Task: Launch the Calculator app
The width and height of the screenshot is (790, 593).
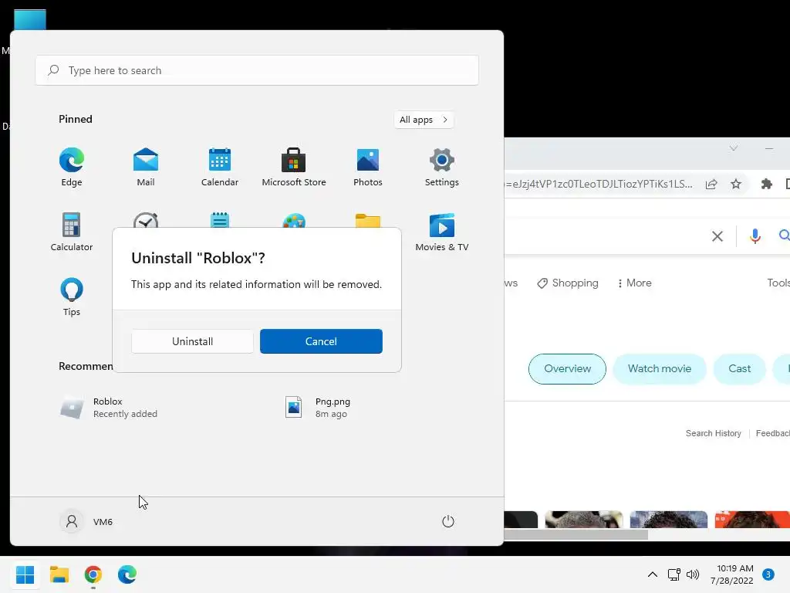Action: coord(72,232)
